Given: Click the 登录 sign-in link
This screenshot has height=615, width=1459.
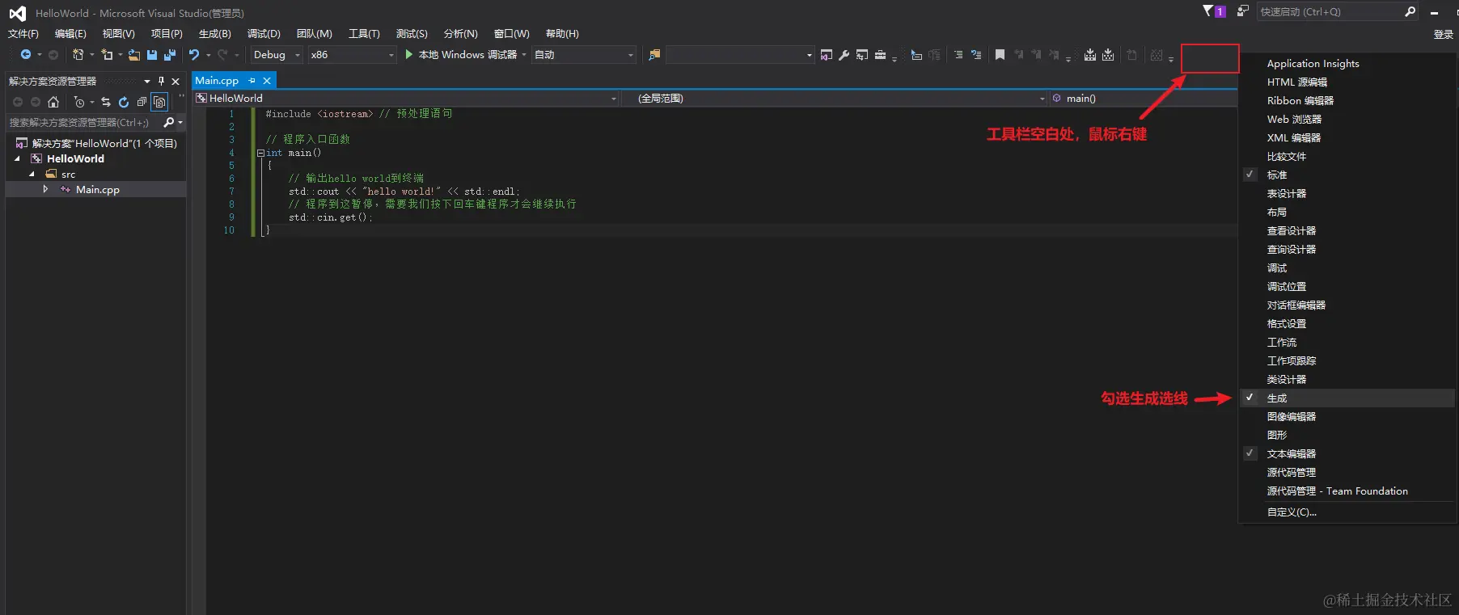Looking at the screenshot, I should [1443, 34].
